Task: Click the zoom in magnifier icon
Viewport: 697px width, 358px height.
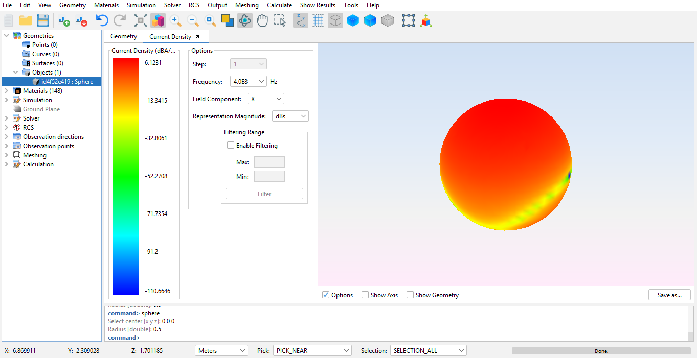Action: click(175, 20)
